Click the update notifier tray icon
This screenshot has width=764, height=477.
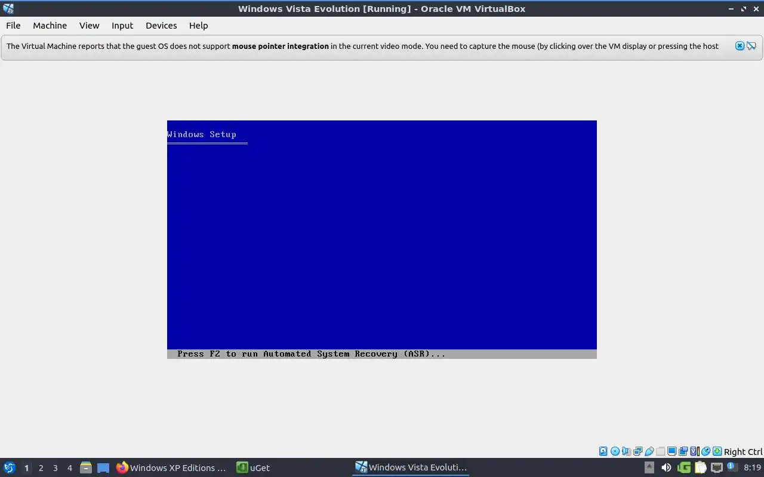point(732,467)
